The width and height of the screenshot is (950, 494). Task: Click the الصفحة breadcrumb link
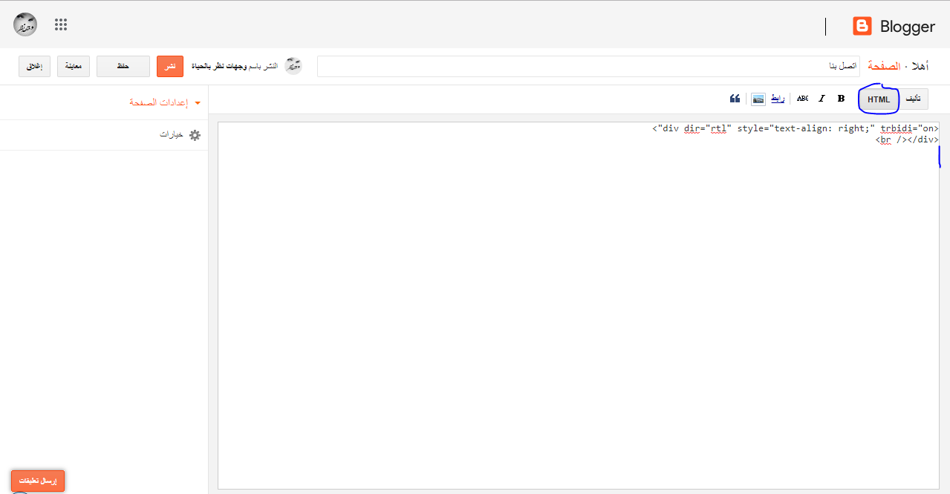click(x=884, y=66)
